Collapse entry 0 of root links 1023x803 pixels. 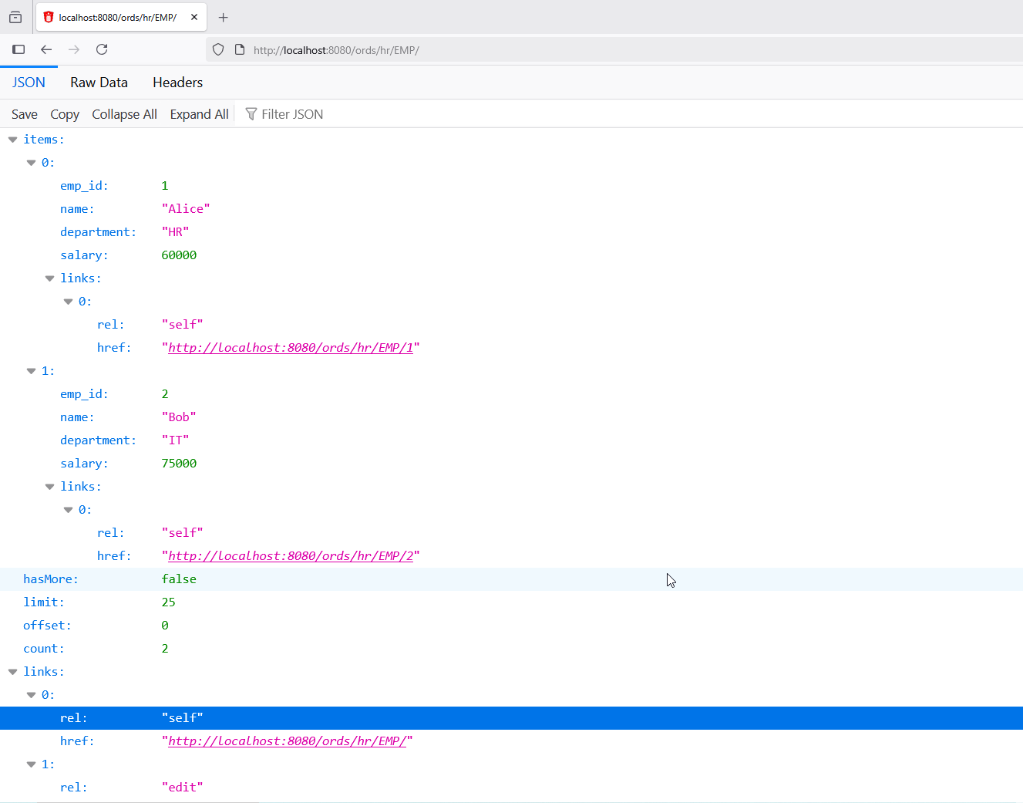31,695
